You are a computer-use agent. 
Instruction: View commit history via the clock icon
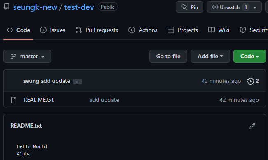pyautogui.click(x=251, y=81)
